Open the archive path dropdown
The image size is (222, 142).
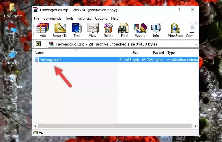196,44
